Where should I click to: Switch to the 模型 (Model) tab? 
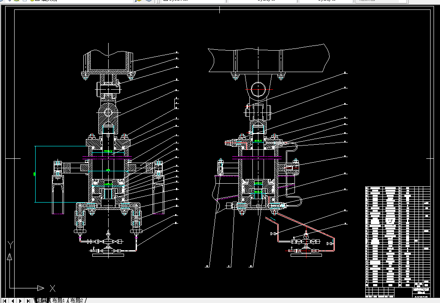click(42, 300)
